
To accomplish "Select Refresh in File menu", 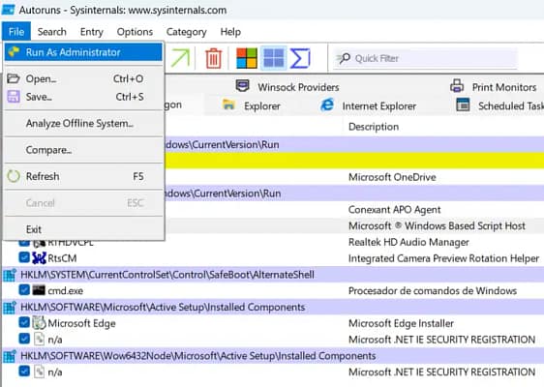I will click(x=83, y=176).
